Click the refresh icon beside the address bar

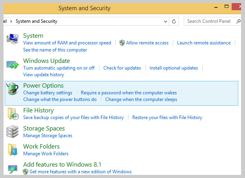pos(174,21)
